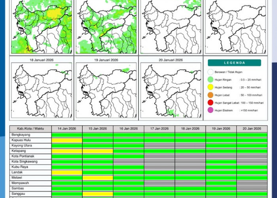The image size is (277, 198).
Task: Click the Kab./Kota / Waktu header cell
Action: 30,129
